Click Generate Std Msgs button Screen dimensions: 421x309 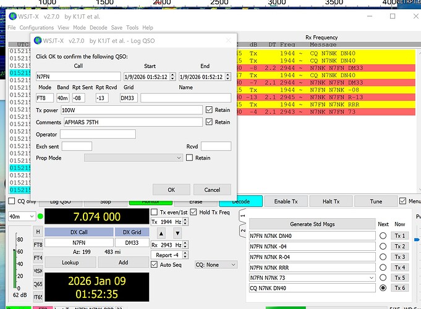pyautogui.click(x=312, y=224)
